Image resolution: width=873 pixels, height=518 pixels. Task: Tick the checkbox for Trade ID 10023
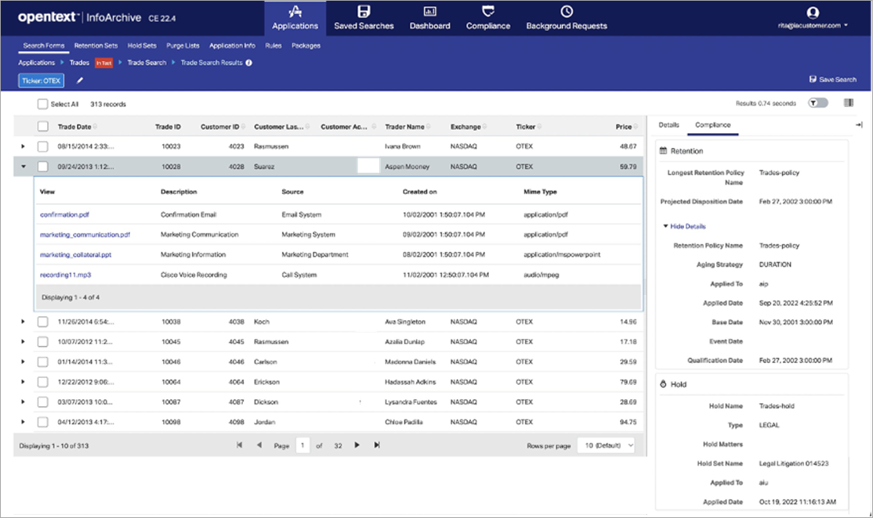[x=43, y=146]
